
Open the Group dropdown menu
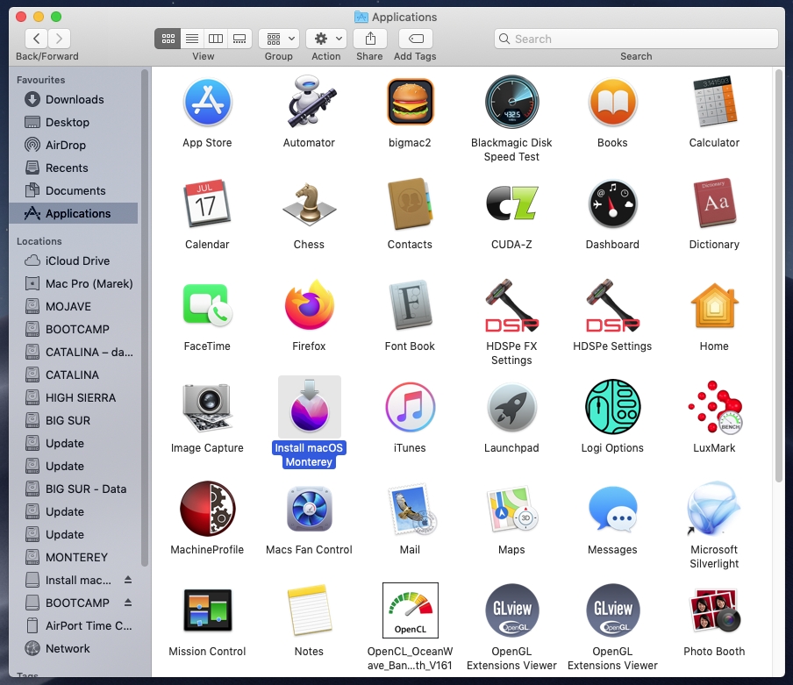pyautogui.click(x=279, y=39)
